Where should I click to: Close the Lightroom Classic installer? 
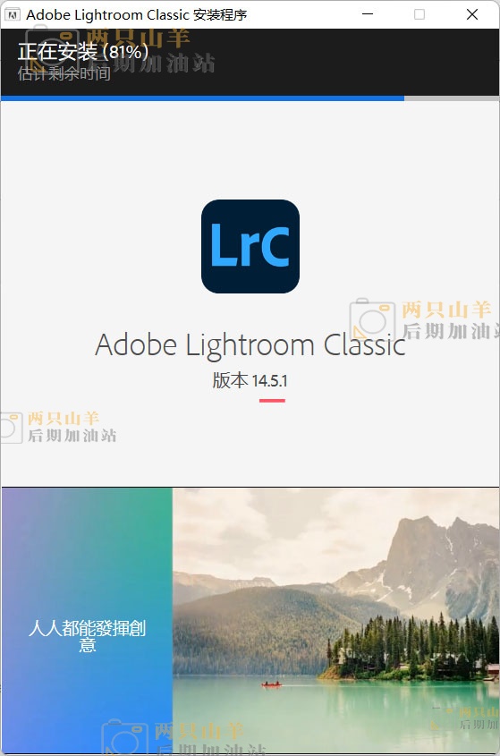click(x=472, y=14)
